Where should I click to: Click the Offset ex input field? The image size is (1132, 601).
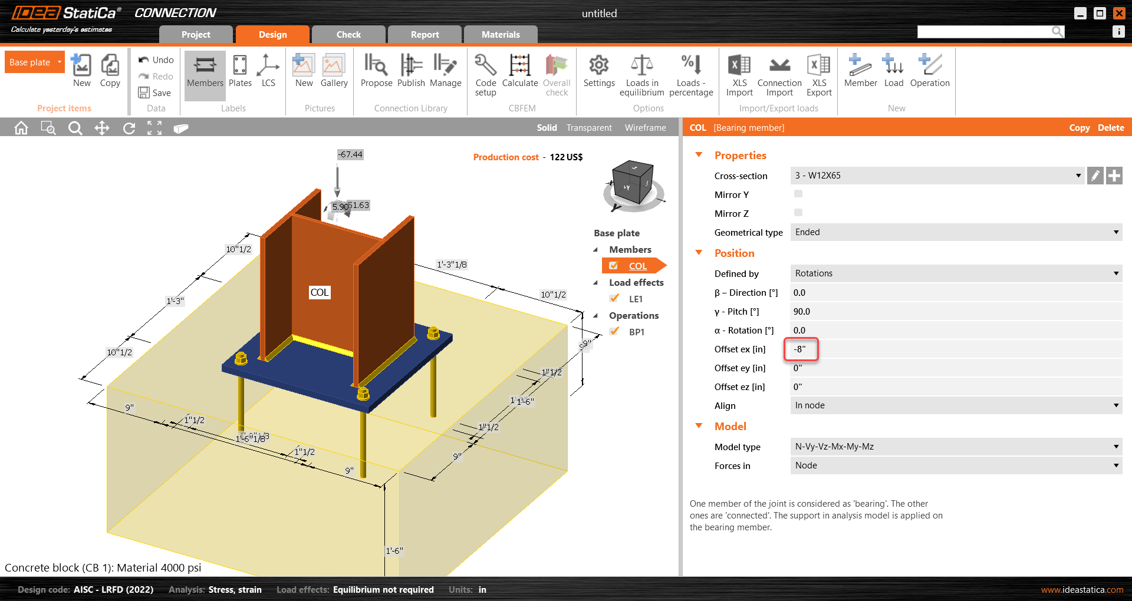802,349
